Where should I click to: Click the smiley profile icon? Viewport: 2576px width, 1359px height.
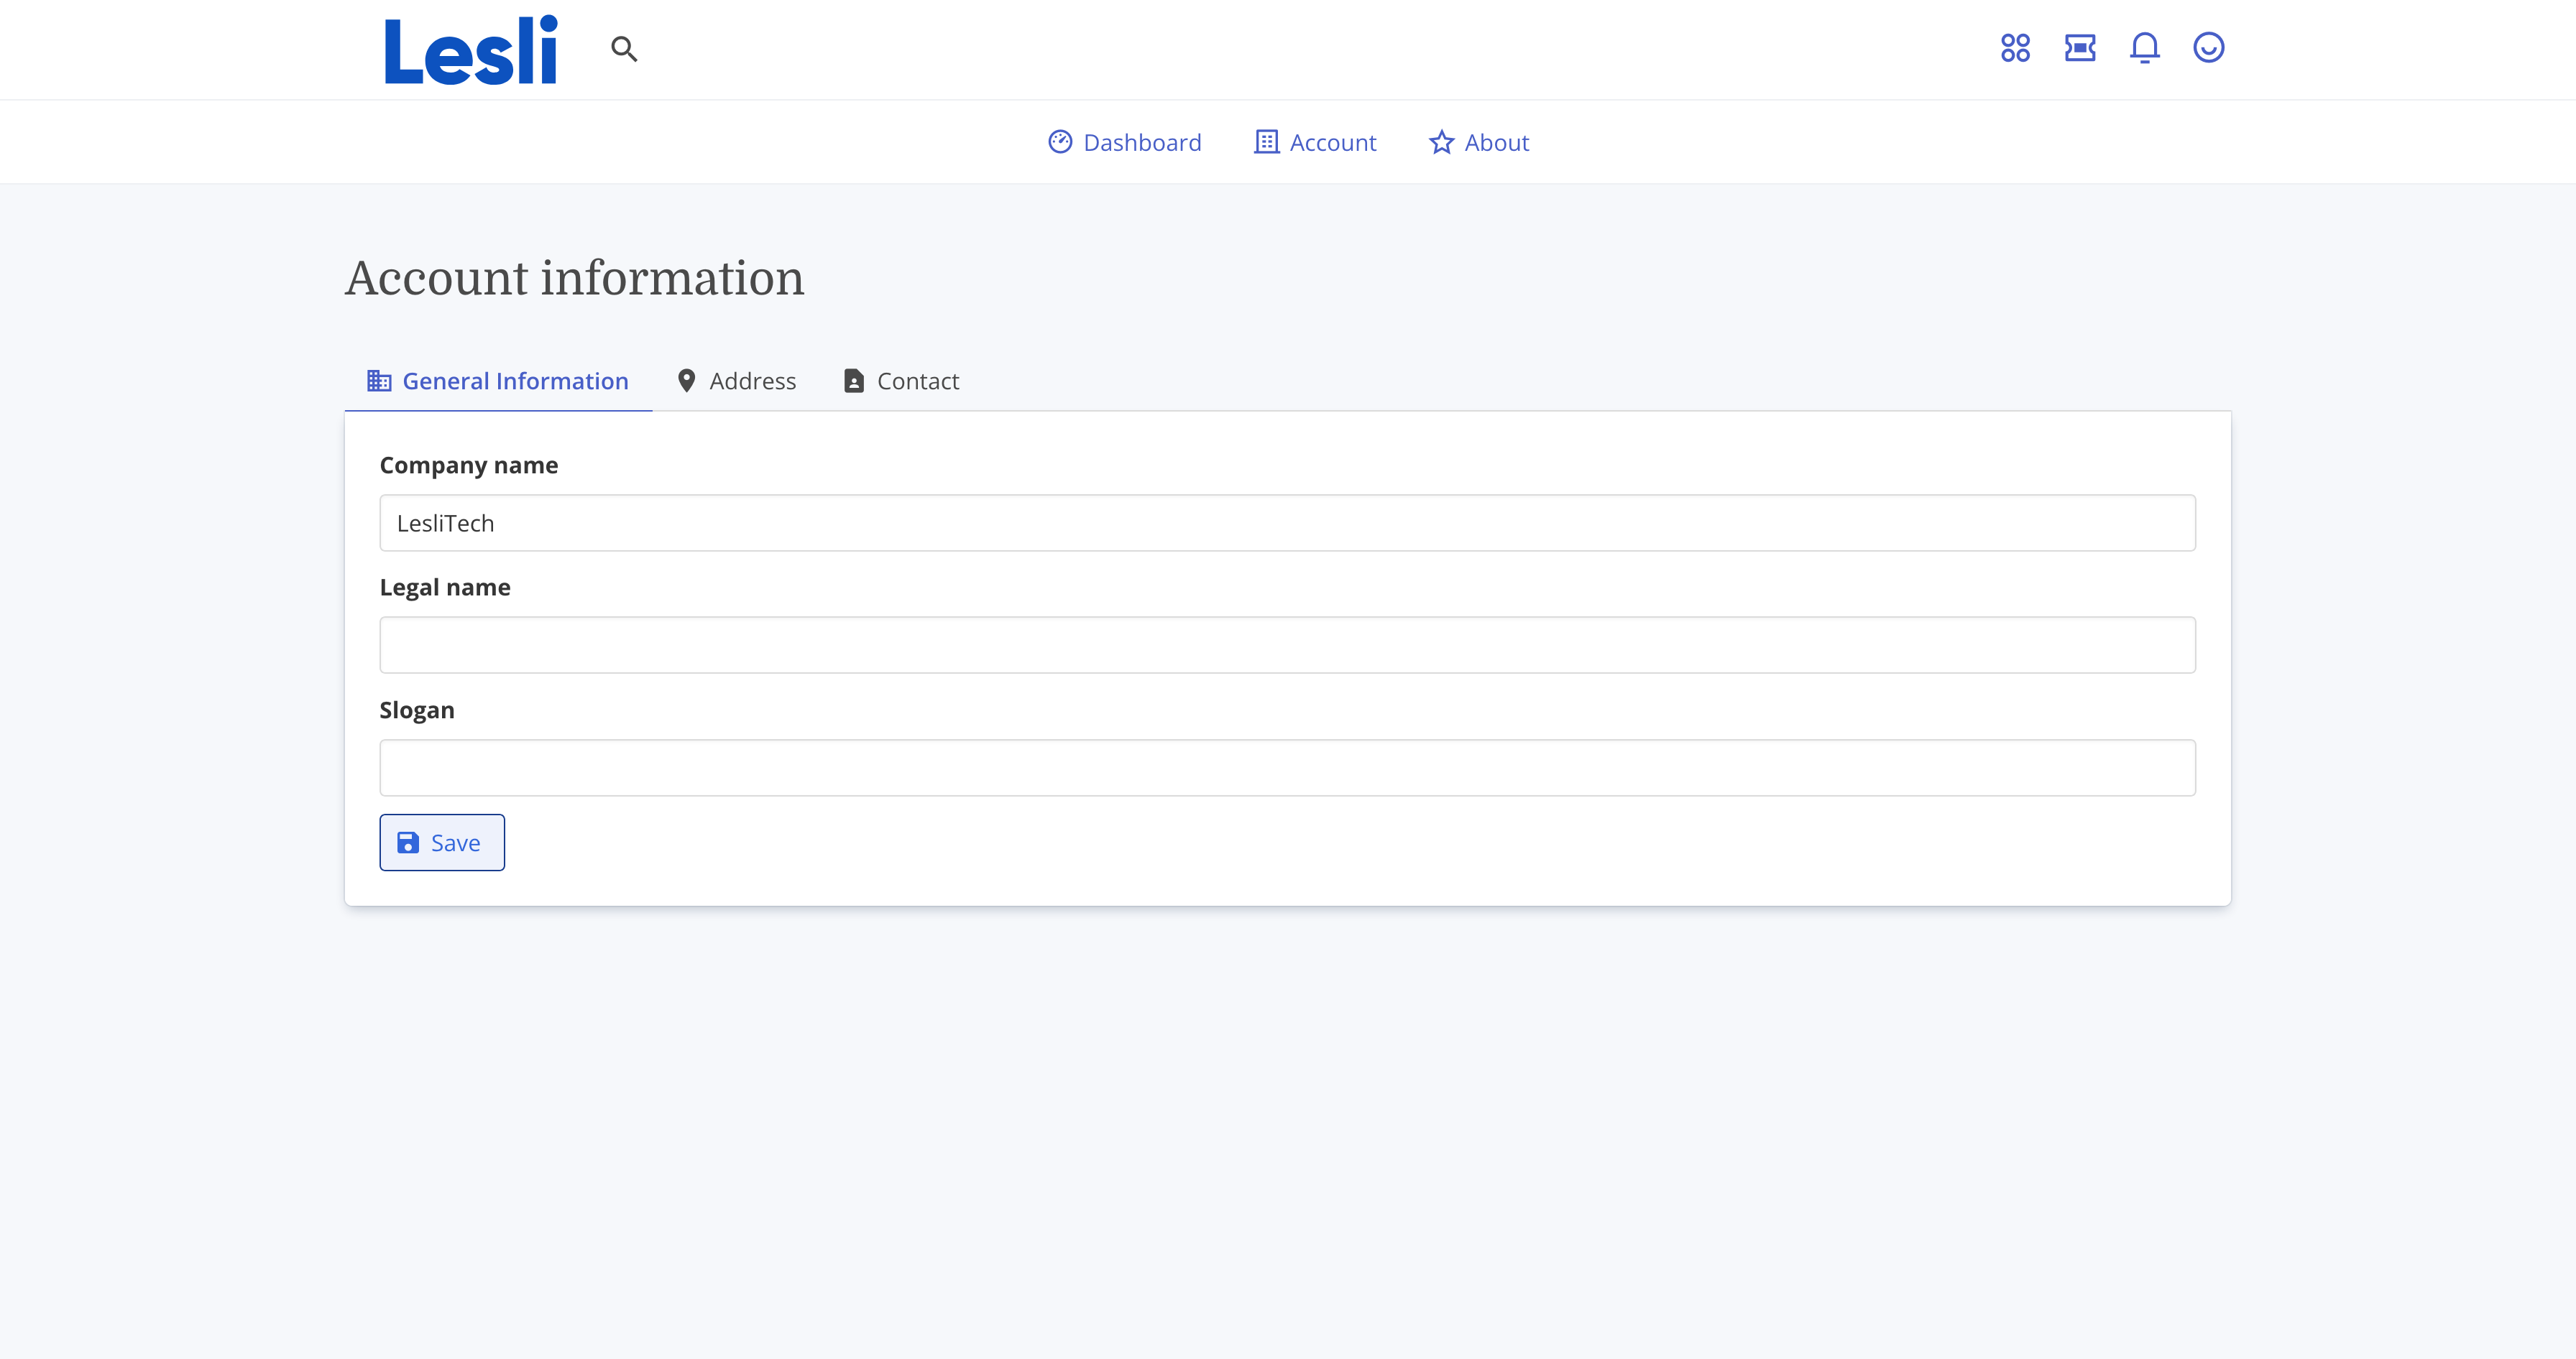coord(2210,48)
